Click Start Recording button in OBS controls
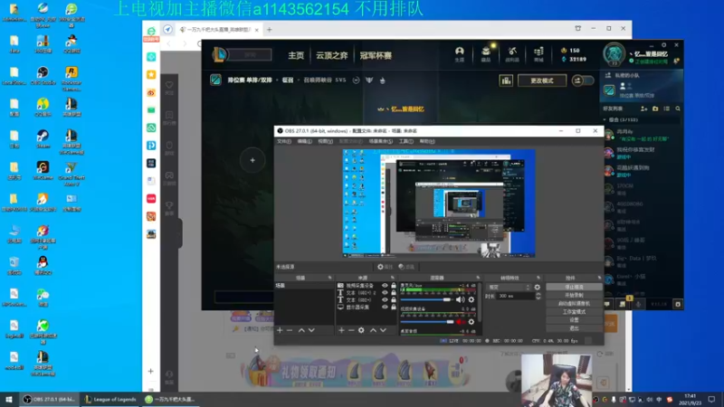The height and width of the screenshot is (407, 724). point(574,296)
